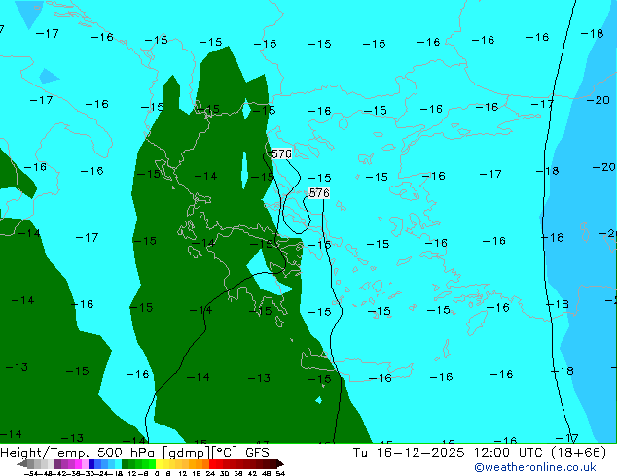Image resolution: width=617 pixels, height=476 pixels.
Task: Click the '16-12-2025' date text
Action: [420, 453]
